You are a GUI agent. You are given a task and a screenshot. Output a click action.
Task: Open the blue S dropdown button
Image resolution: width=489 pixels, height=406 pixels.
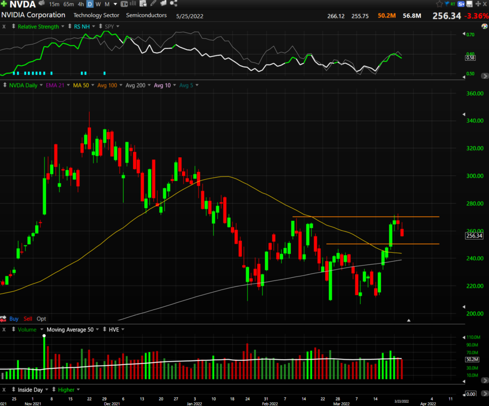pos(461,4)
